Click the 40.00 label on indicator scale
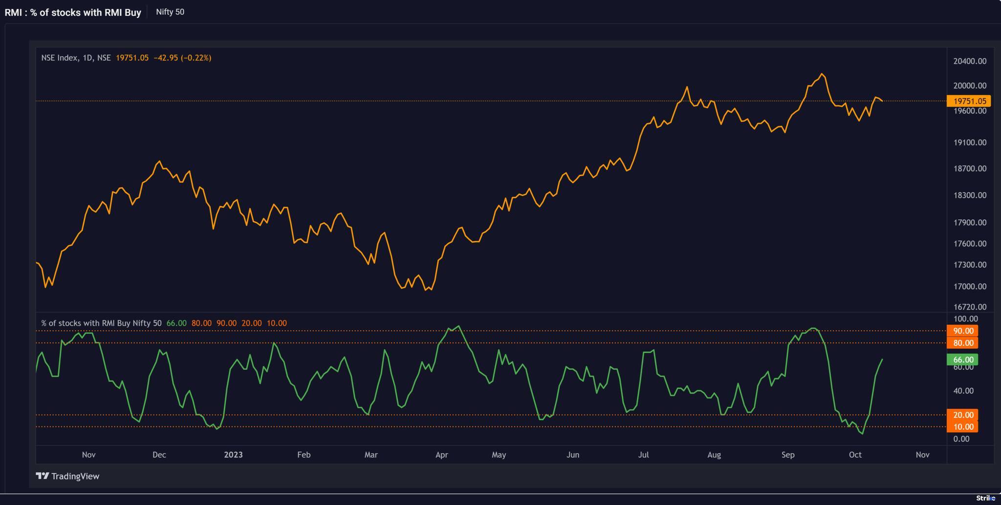The height and width of the screenshot is (505, 1001). click(963, 391)
